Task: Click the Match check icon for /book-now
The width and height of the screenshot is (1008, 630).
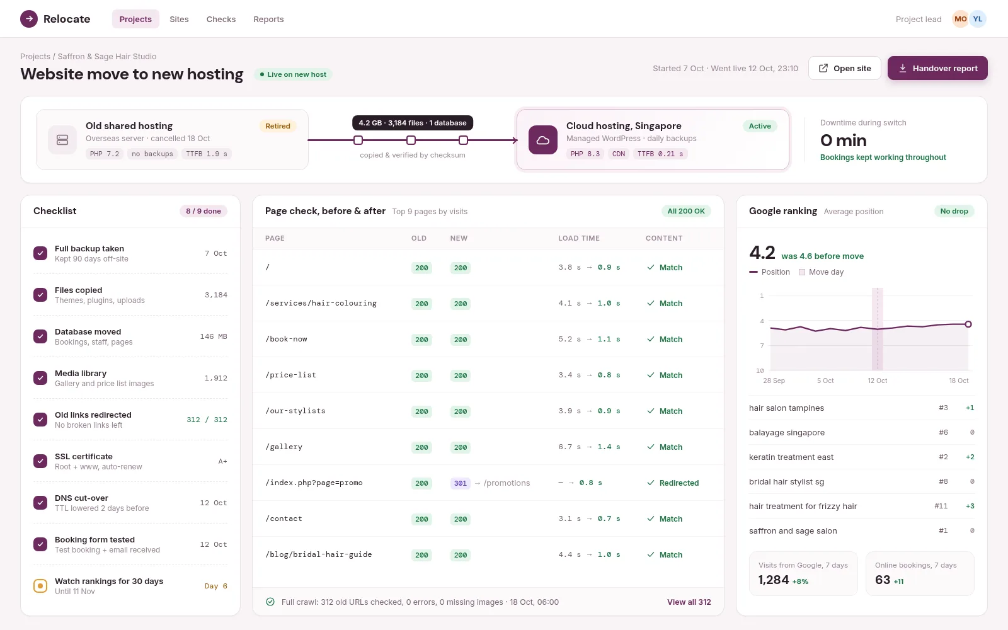Action: [x=651, y=339]
